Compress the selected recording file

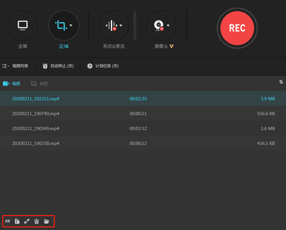pyautogui.click(x=17, y=221)
